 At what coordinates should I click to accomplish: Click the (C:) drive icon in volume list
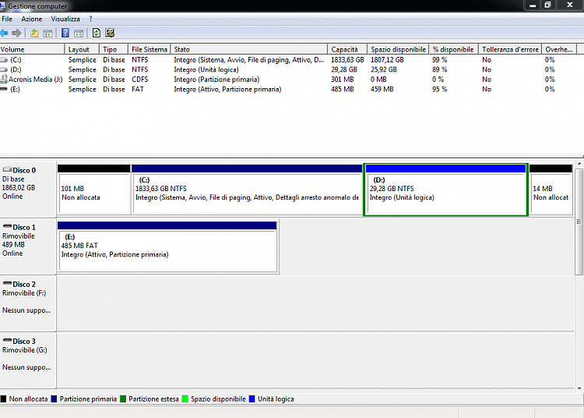[x=4, y=60]
